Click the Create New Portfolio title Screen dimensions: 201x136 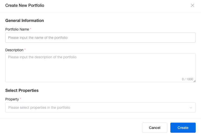25,5
